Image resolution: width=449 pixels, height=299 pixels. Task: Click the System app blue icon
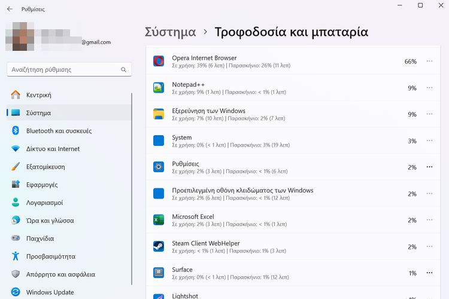click(x=159, y=141)
